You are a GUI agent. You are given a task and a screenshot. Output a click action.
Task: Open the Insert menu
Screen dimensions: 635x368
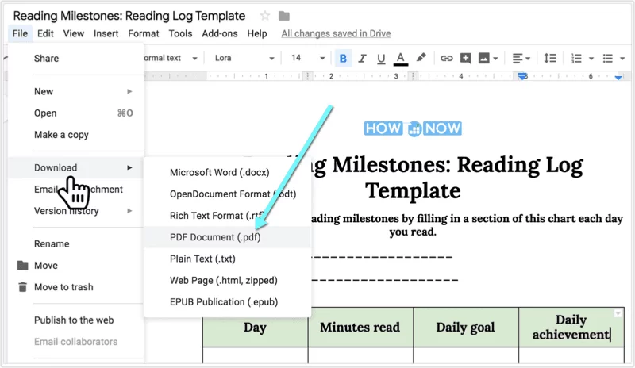point(106,33)
